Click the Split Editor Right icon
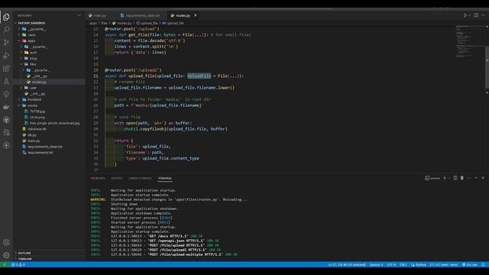 pos(476,15)
